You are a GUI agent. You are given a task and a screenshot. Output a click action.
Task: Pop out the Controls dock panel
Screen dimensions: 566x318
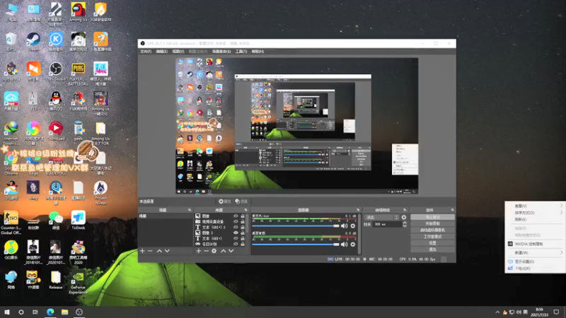pos(452,210)
